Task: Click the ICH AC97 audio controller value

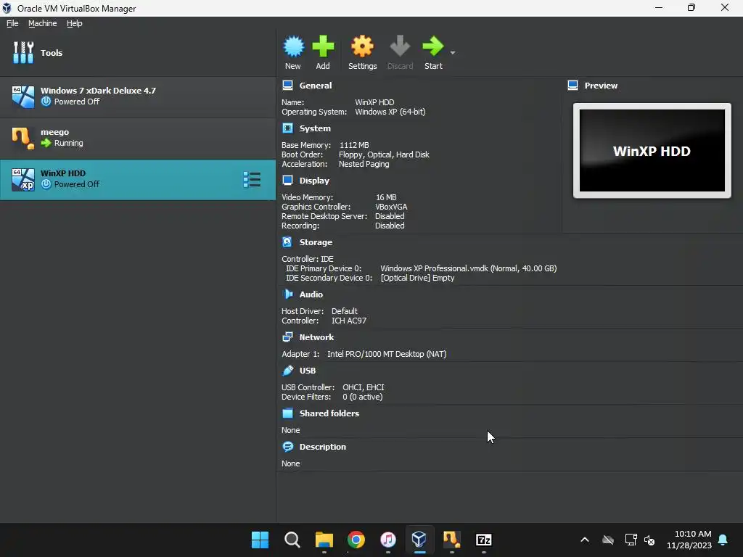Action: [x=349, y=321]
